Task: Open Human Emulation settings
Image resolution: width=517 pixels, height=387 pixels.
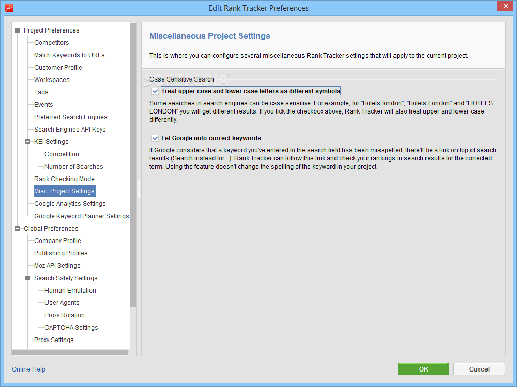Action: (70, 291)
